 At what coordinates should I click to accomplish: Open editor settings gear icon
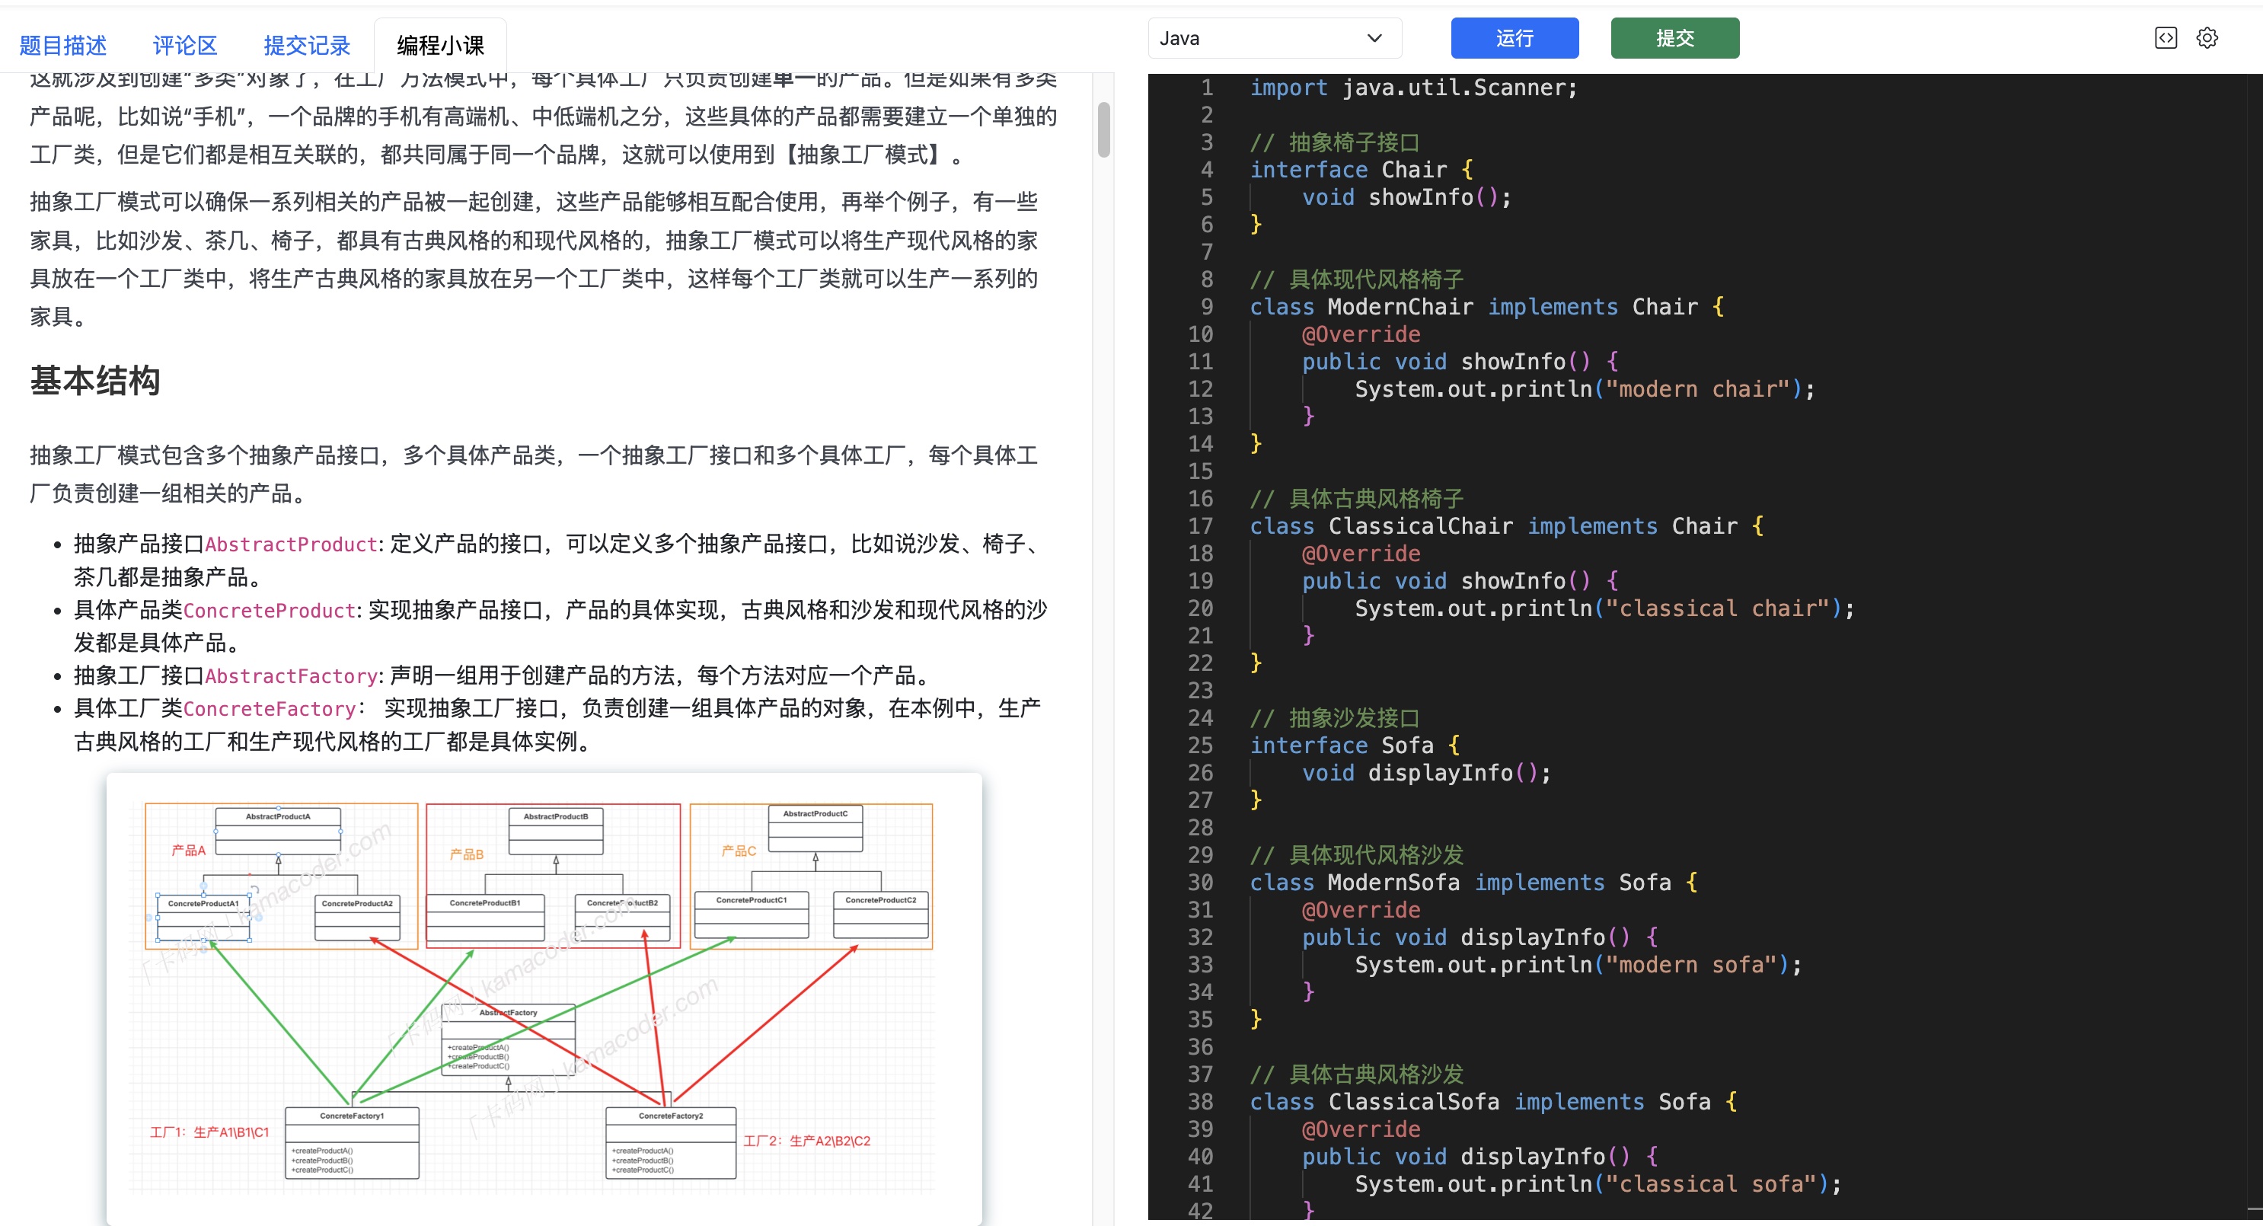coord(2207,38)
